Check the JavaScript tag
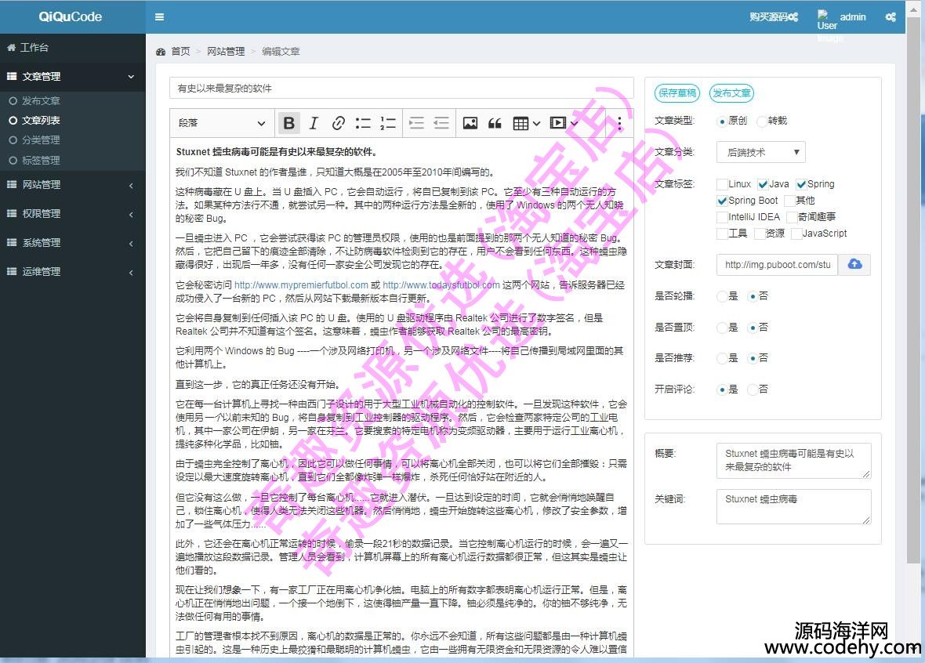 click(796, 234)
